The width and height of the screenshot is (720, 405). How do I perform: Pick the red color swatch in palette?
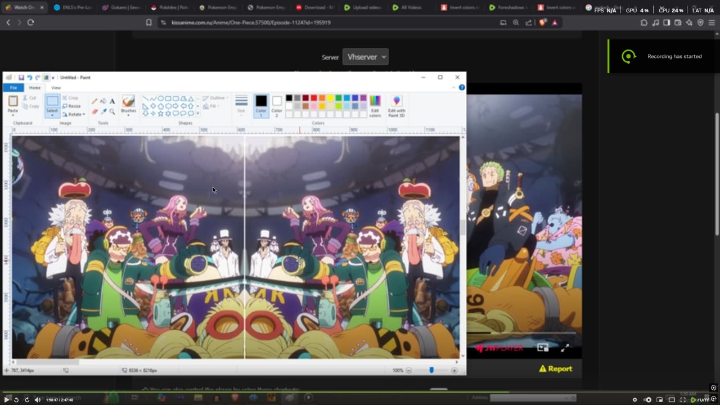point(314,98)
